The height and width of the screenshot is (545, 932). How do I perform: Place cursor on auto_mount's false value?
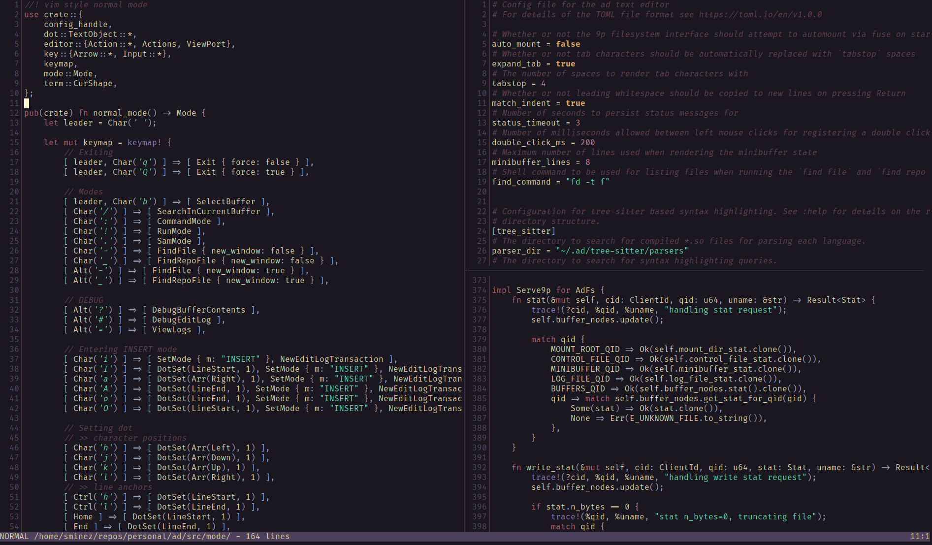pyautogui.click(x=568, y=44)
